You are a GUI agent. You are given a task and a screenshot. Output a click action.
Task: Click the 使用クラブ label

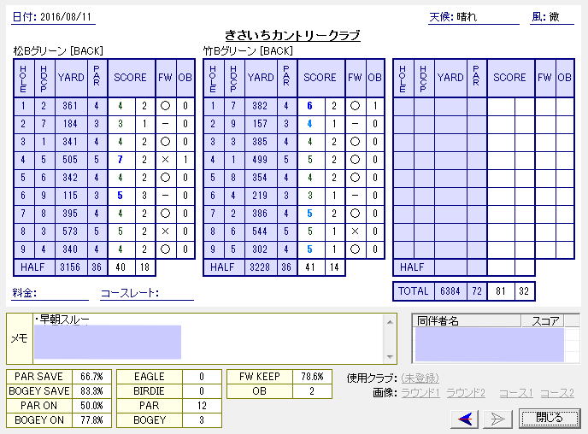[372, 378]
